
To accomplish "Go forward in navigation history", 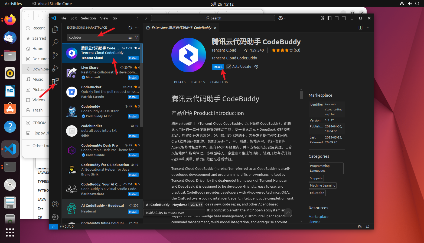I will pos(145,18).
